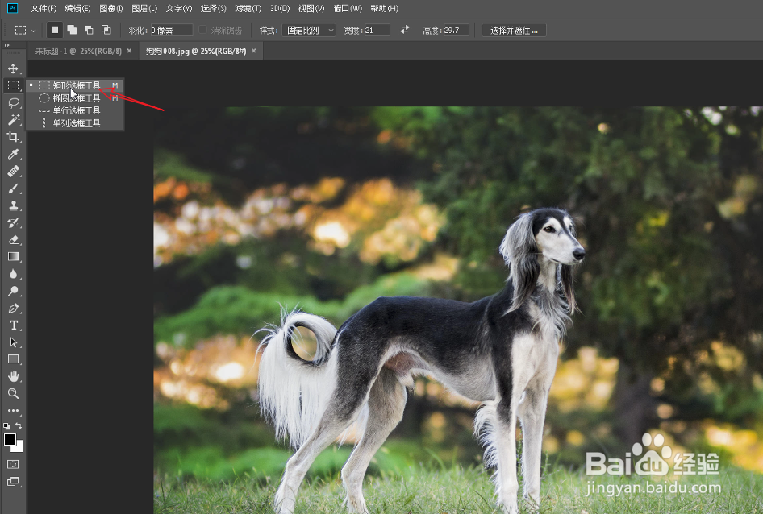Image resolution: width=763 pixels, height=514 pixels.
Task: Open the 3D(D) menu
Action: [280, 8]
